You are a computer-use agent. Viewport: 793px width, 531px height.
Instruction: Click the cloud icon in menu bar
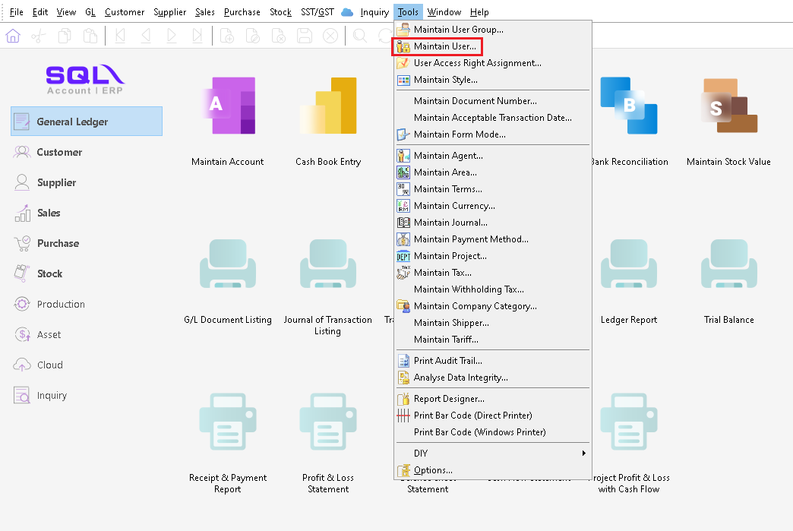tap(347, 12)
